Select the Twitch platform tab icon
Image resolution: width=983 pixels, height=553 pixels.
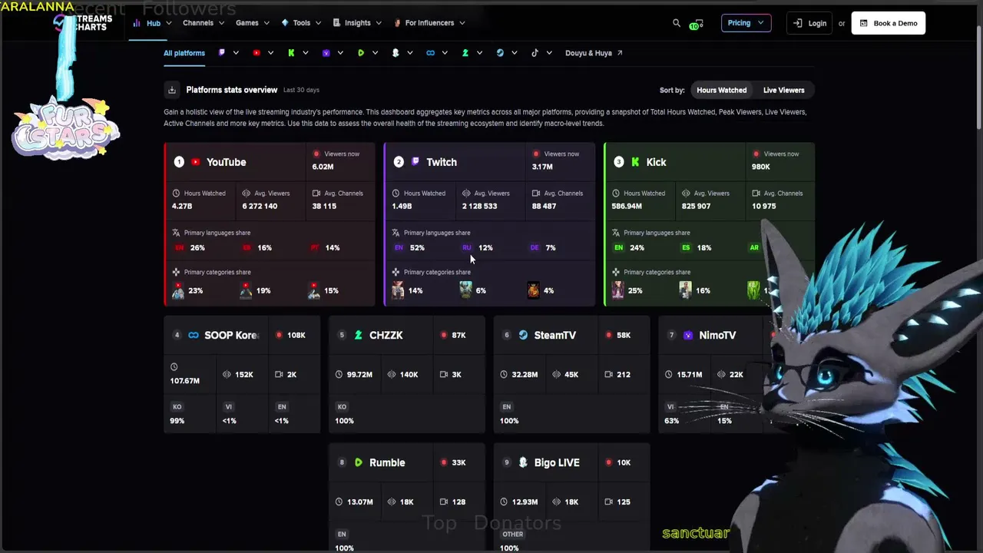pos(222,53)
